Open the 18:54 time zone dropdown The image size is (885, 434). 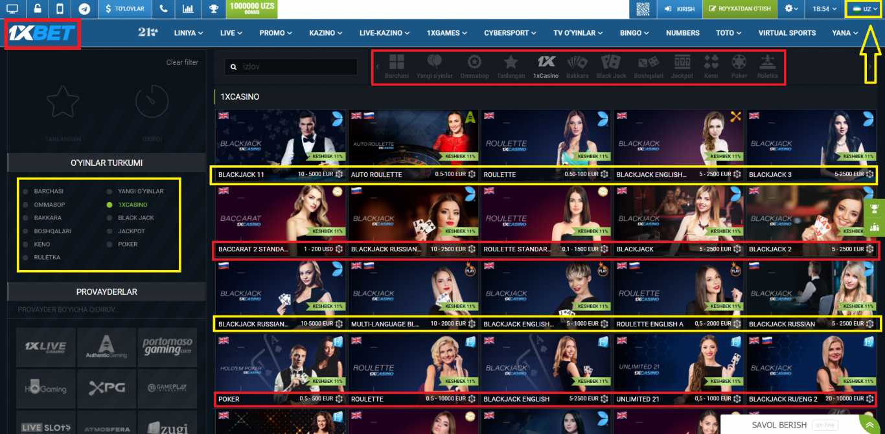pyautogui.click(x=825, y=9)
